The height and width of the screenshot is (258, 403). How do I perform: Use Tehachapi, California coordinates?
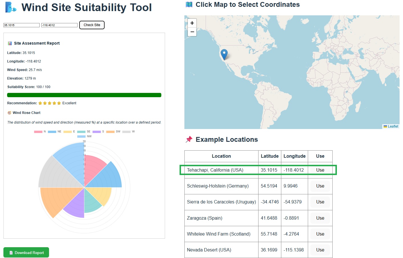tap(320, 170)
